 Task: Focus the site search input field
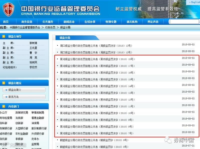click(x=184, y=22)
